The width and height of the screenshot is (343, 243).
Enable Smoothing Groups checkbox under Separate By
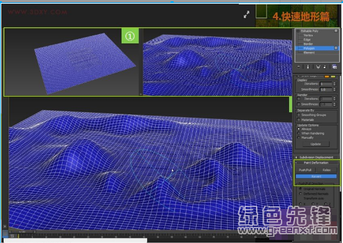(x=299, y=115)
